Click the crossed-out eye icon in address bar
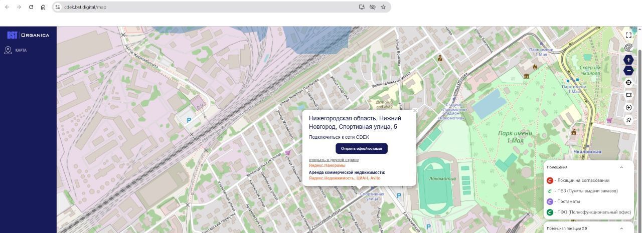The height and width of the screenshot is (233, 642). [x=373, y=7]
